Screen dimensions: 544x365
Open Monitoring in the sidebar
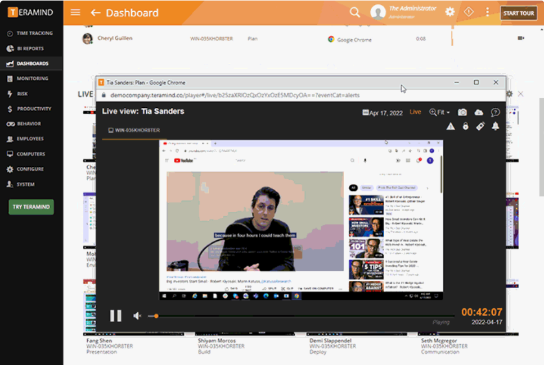(x=32, y=79)
